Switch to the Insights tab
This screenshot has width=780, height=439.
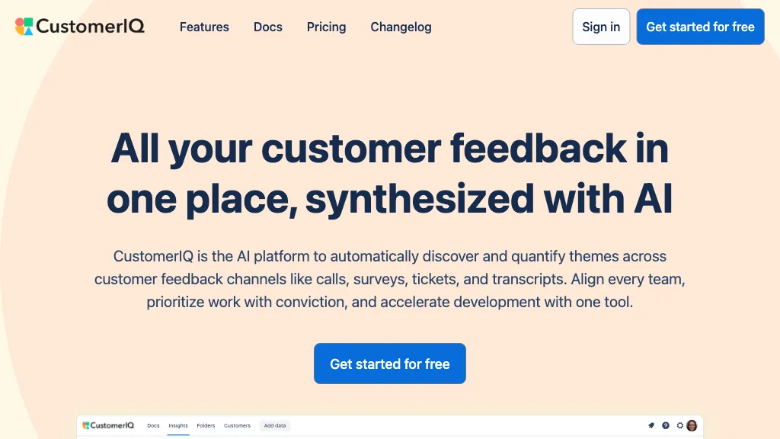coord(177,425)
